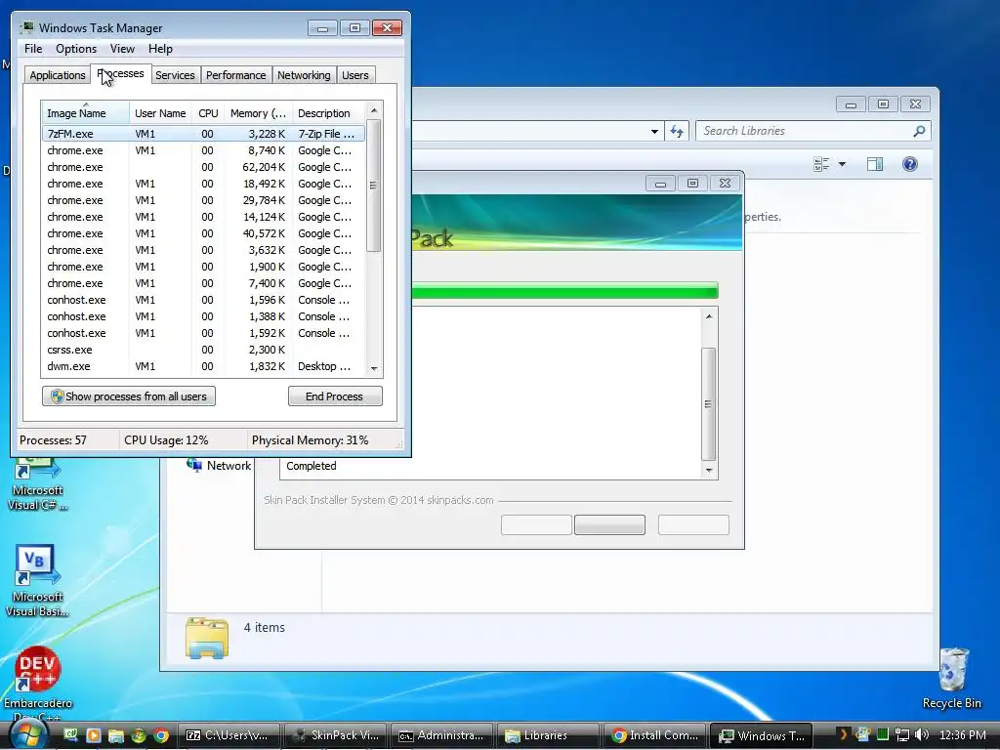This screenshot has width=1000, height=750.
Task: Click the green CPU meter tray icon
Action: coord(883,734)
